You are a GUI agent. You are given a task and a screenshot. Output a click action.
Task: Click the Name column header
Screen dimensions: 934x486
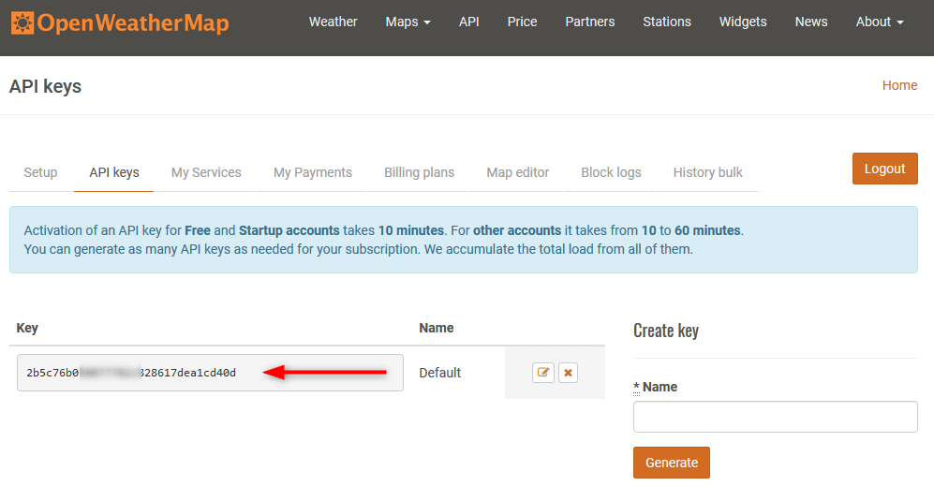[436, 328]
